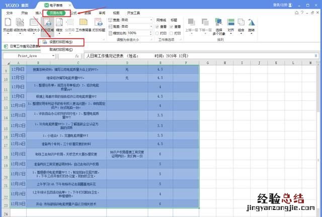Viewport: 322px width, 217px height.
Task: Click the formula bar text field
Action: point(201,56)
